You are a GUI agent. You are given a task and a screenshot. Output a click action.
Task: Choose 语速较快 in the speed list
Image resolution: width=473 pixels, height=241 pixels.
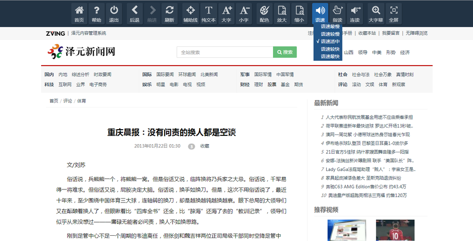(x=330, y=49)
